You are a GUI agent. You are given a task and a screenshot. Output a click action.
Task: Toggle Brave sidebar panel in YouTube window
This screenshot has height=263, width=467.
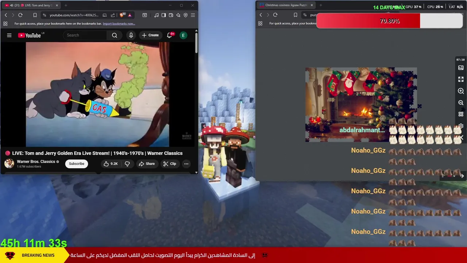(163, 15)
